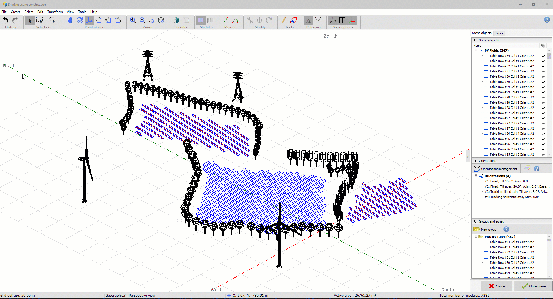Toggle checkmark for Table Row#33 Col#1
The height and width of the screenshot is (299, 553).
[543, 61]
